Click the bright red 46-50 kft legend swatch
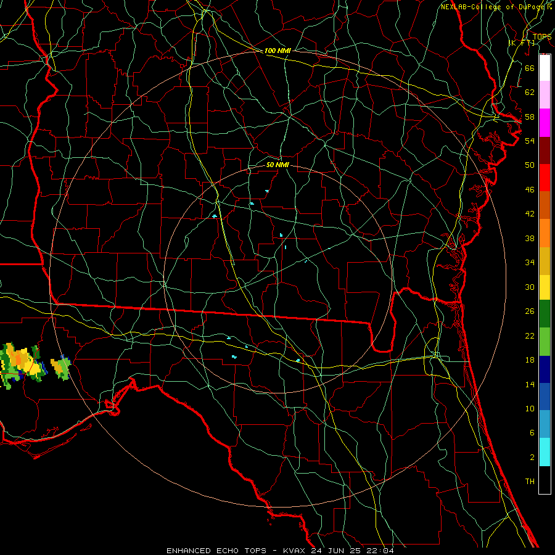 tap(545, 178)
